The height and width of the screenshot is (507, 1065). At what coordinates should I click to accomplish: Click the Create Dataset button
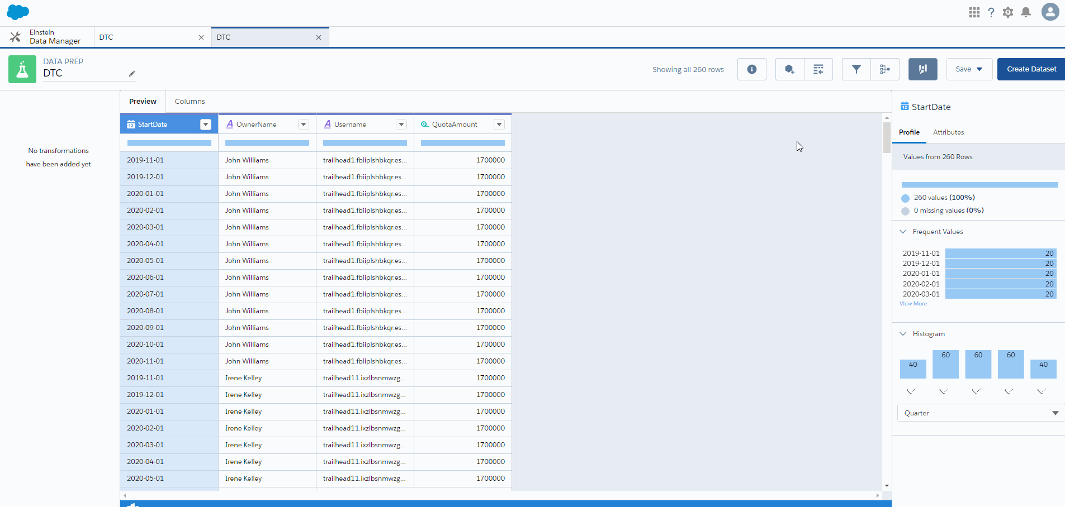click(1031, 69)
